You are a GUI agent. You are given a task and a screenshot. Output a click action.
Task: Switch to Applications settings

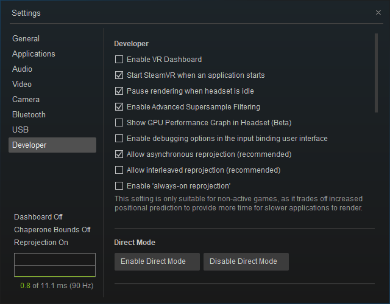pos(34,54)
